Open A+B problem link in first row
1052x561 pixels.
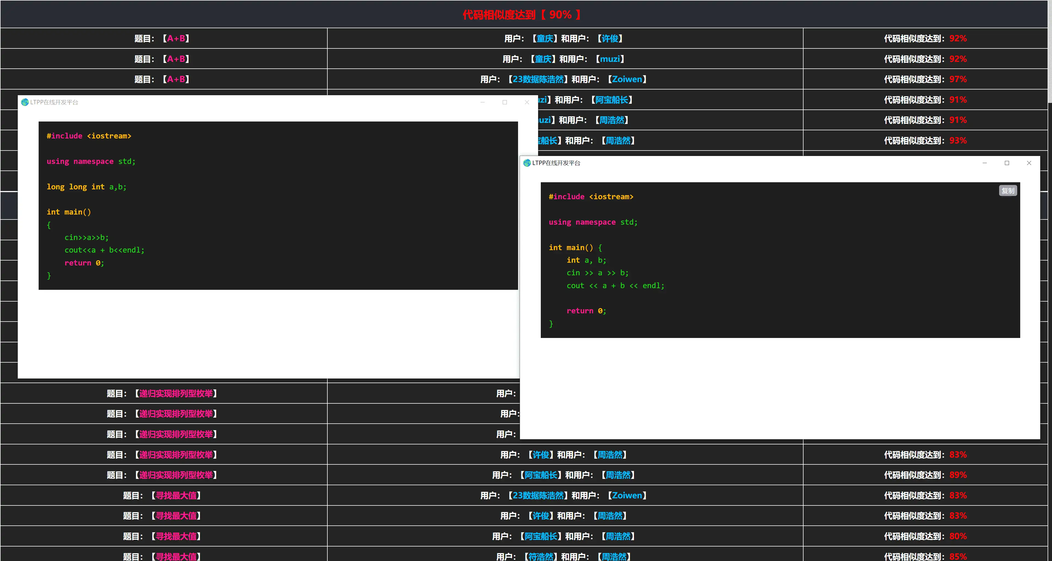click(x=176, y=38)
